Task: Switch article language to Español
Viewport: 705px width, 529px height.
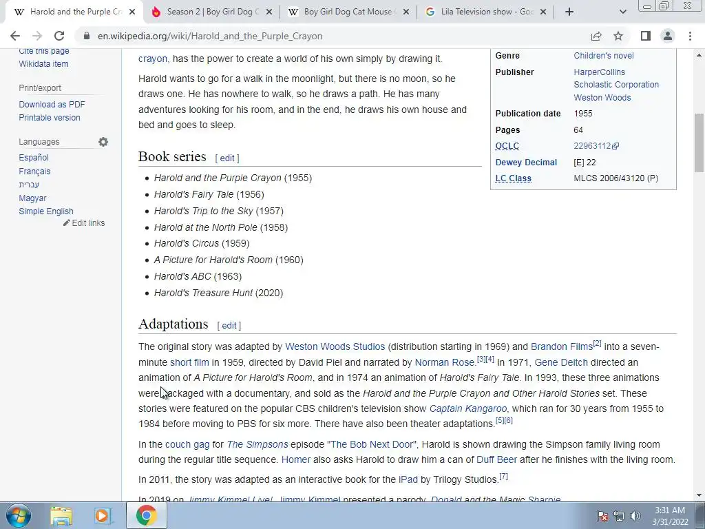Action: (x=34, y=158)
